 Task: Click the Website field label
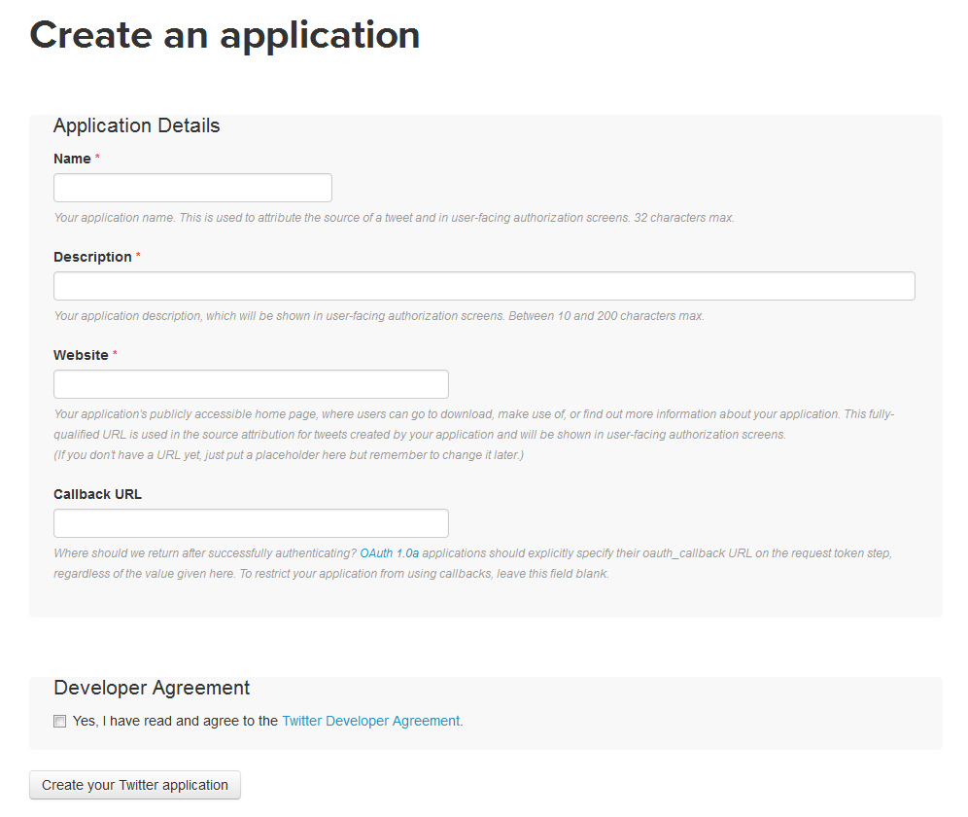tap(81, 355)
